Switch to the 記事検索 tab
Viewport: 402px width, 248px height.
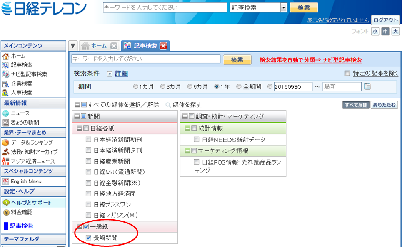click(145, 46)
